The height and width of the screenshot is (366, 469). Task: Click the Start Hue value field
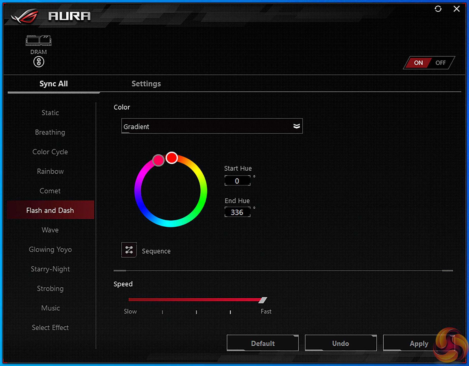[x=237, y=181]
